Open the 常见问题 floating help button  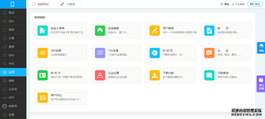point(261,84)
